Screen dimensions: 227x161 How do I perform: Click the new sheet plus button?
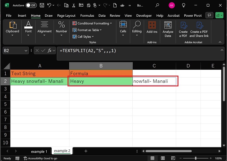coord(86,151)
